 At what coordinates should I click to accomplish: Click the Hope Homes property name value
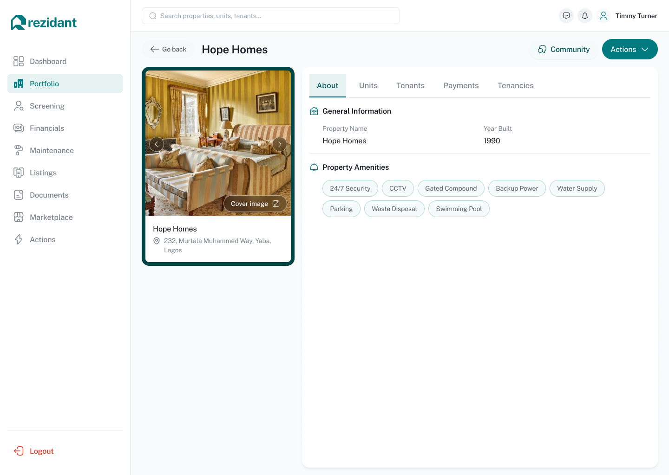point(344,141)
